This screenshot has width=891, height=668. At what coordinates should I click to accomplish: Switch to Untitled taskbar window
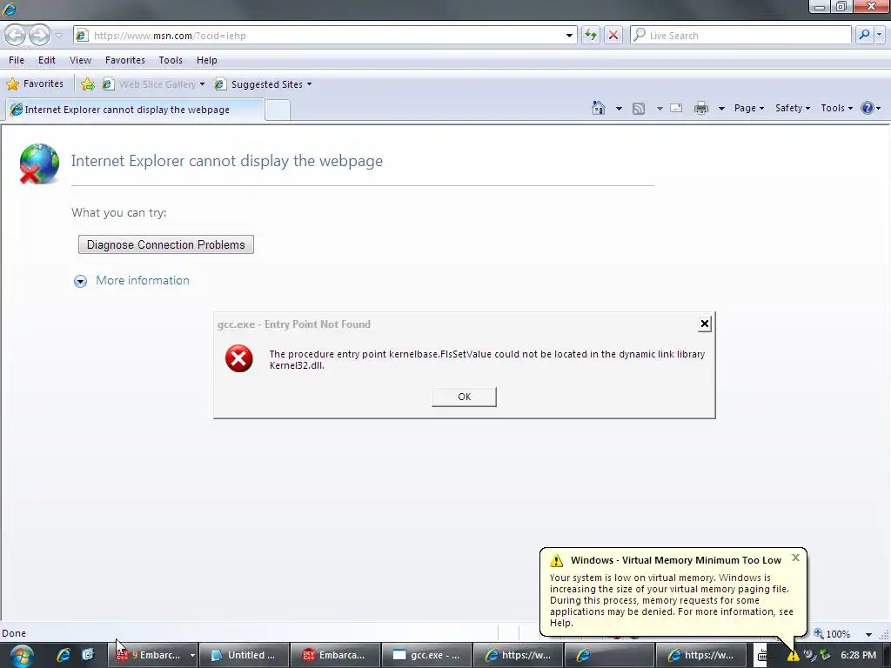click(x=245, y=655)
